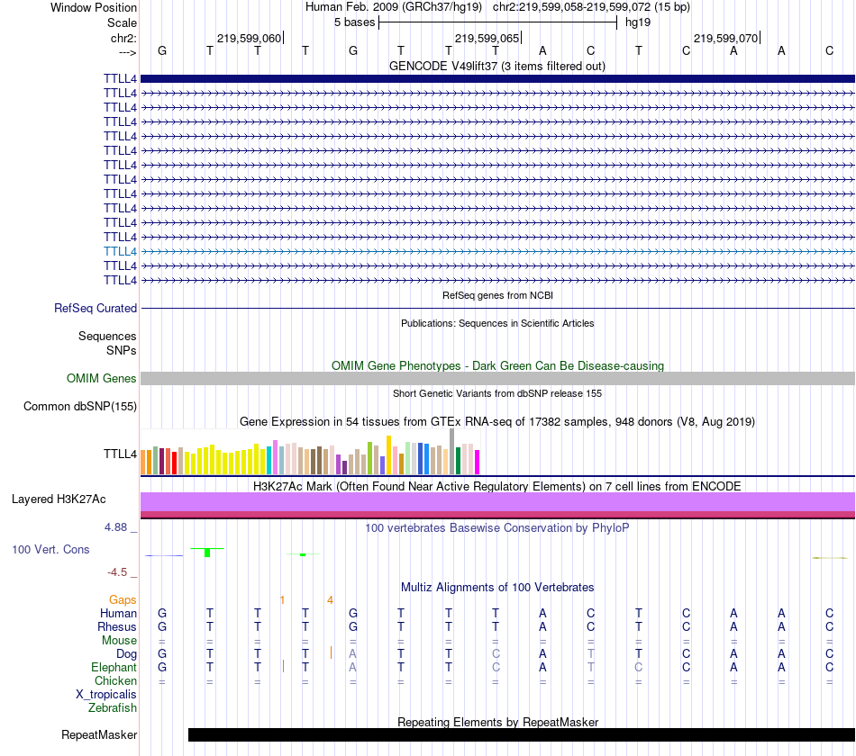Click the SNPs track label
Viewport: 856px width, 756px height.
pos(122,350)
